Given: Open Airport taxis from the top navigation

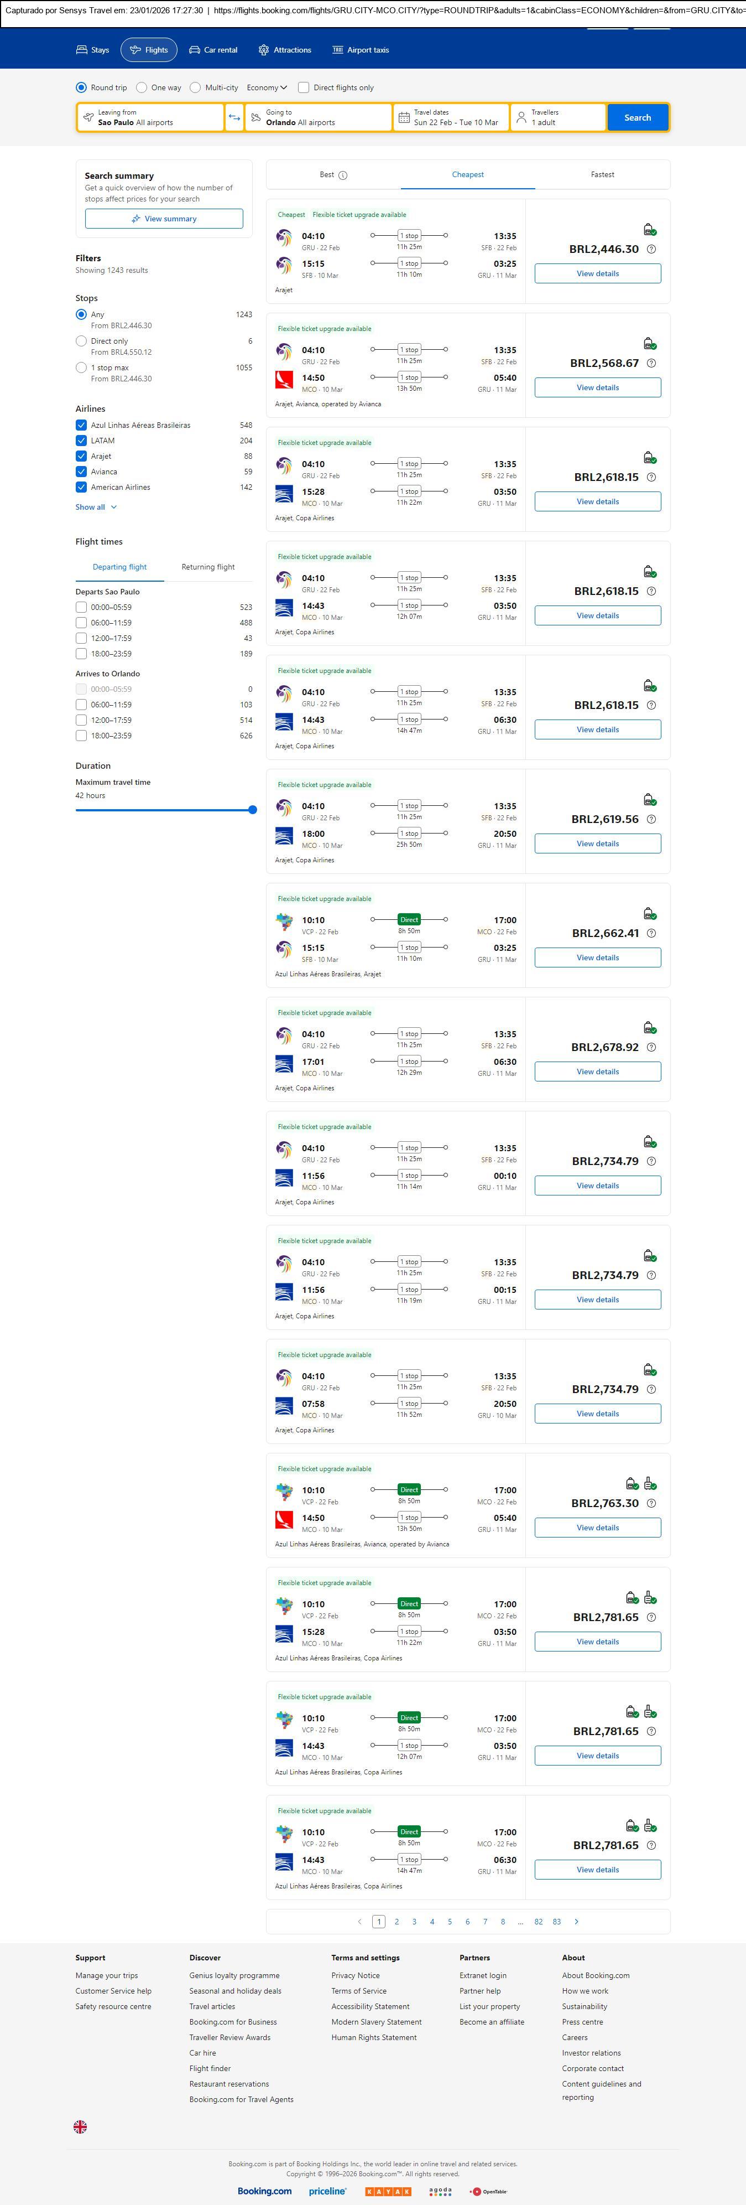Looking at the screenshot, I should click(x=360, y=50).
